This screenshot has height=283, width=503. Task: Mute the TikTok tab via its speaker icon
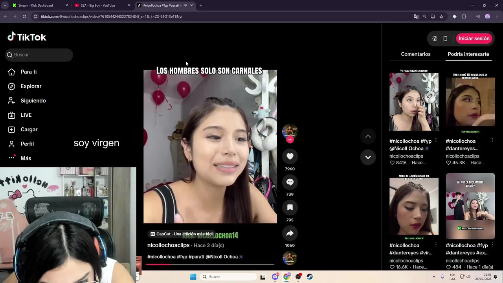coord(185,6)
